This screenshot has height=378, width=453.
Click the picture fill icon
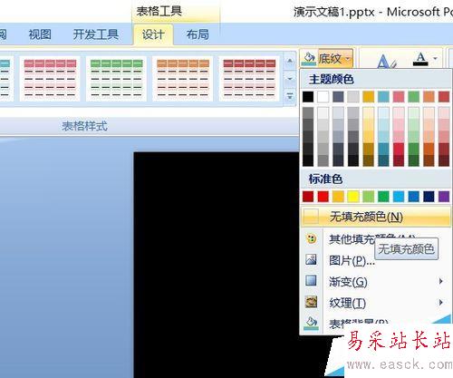click(x=311, y=259)
